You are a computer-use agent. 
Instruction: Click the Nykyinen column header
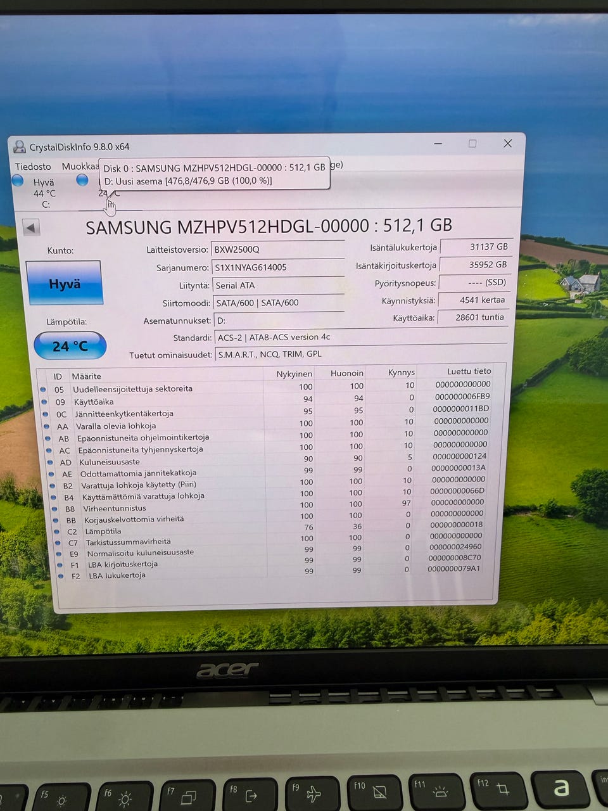[x=294, y=374]
